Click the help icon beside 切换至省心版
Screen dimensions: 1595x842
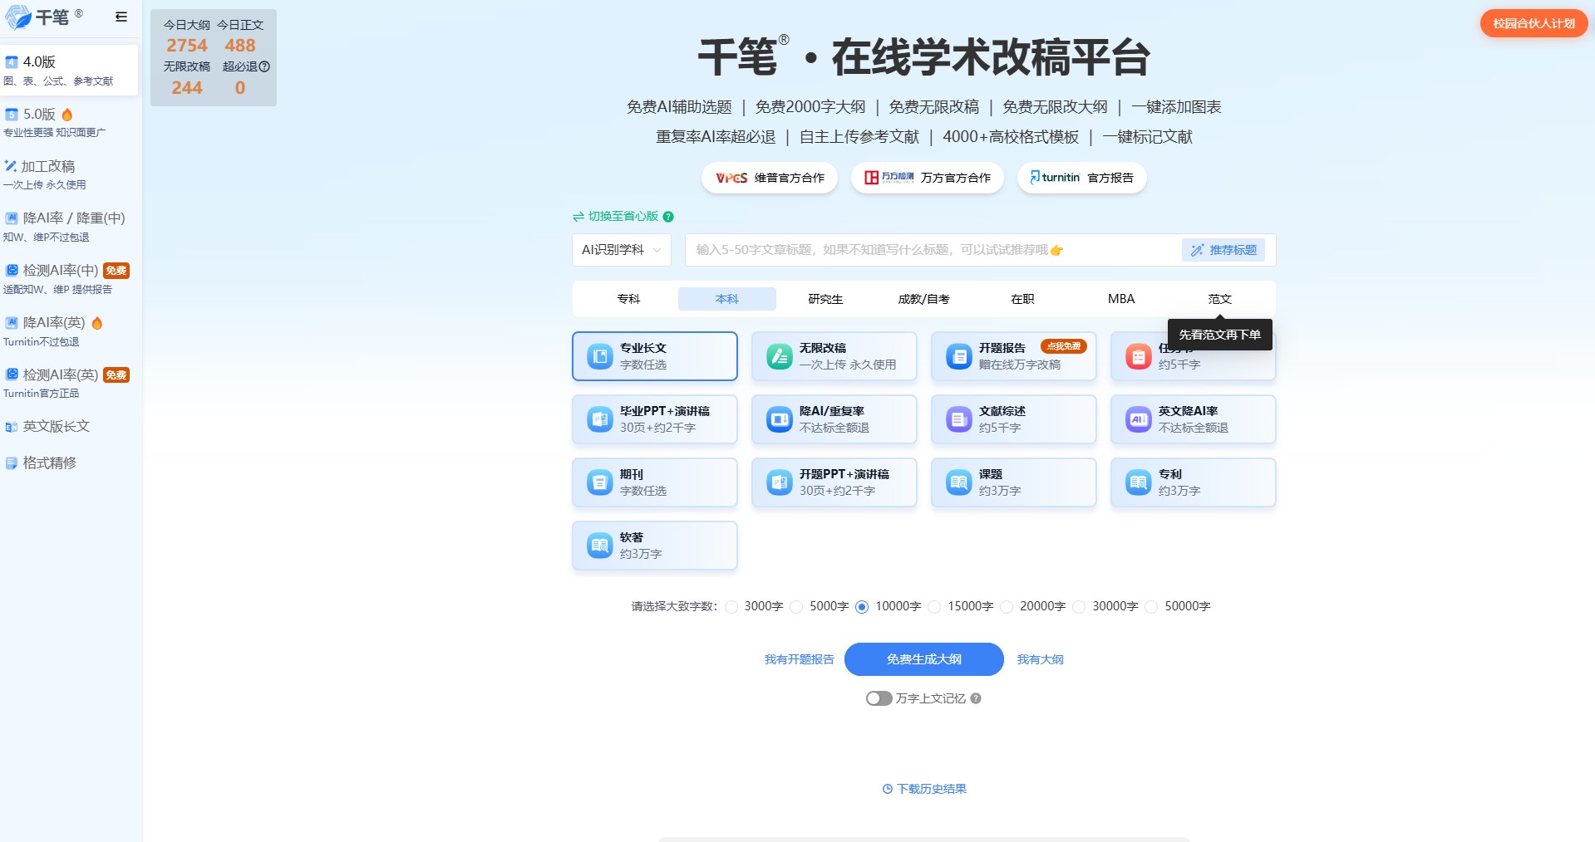pos(668,217)
